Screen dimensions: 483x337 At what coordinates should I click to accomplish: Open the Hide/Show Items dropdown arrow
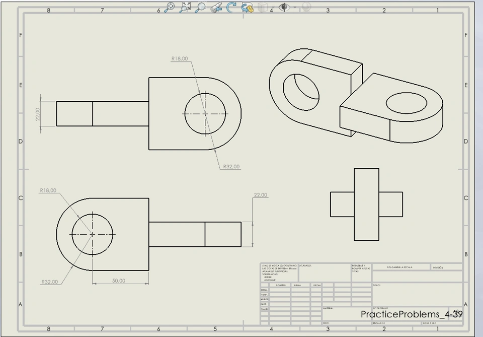click(295, 7)
